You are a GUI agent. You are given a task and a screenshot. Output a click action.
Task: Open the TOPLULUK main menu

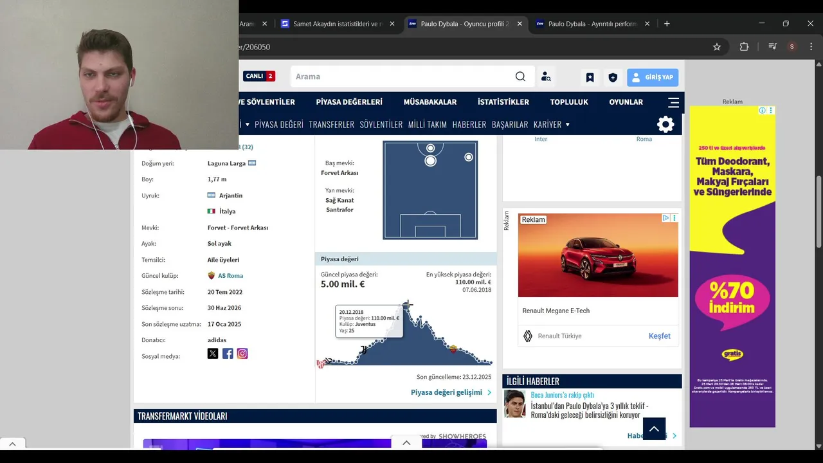tap(569, 102)
